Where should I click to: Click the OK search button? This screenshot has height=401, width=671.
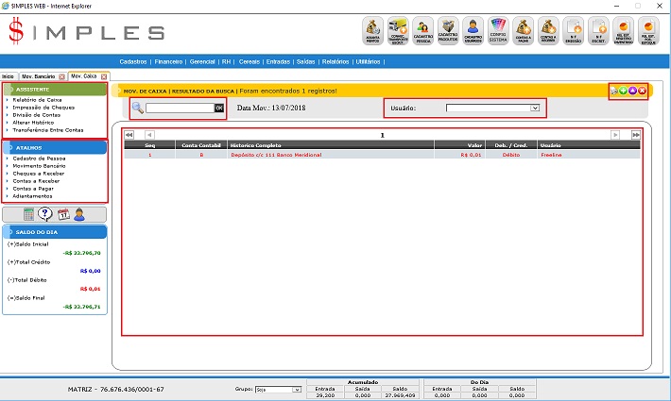(219, 109)
